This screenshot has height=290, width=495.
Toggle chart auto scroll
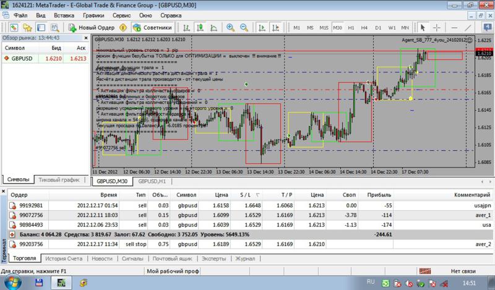coord(262,27)
